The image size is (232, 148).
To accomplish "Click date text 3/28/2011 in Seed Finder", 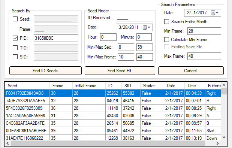I will point(128,27).
